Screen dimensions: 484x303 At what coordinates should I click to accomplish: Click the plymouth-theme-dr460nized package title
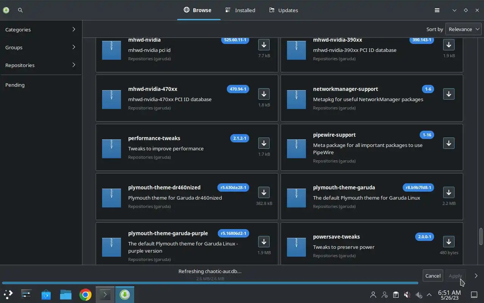(164, 187)
